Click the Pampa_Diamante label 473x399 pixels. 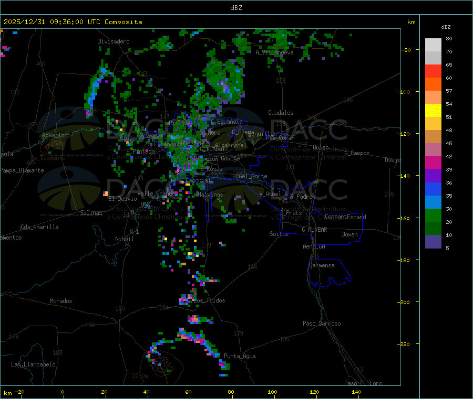(x=22, y=170)
